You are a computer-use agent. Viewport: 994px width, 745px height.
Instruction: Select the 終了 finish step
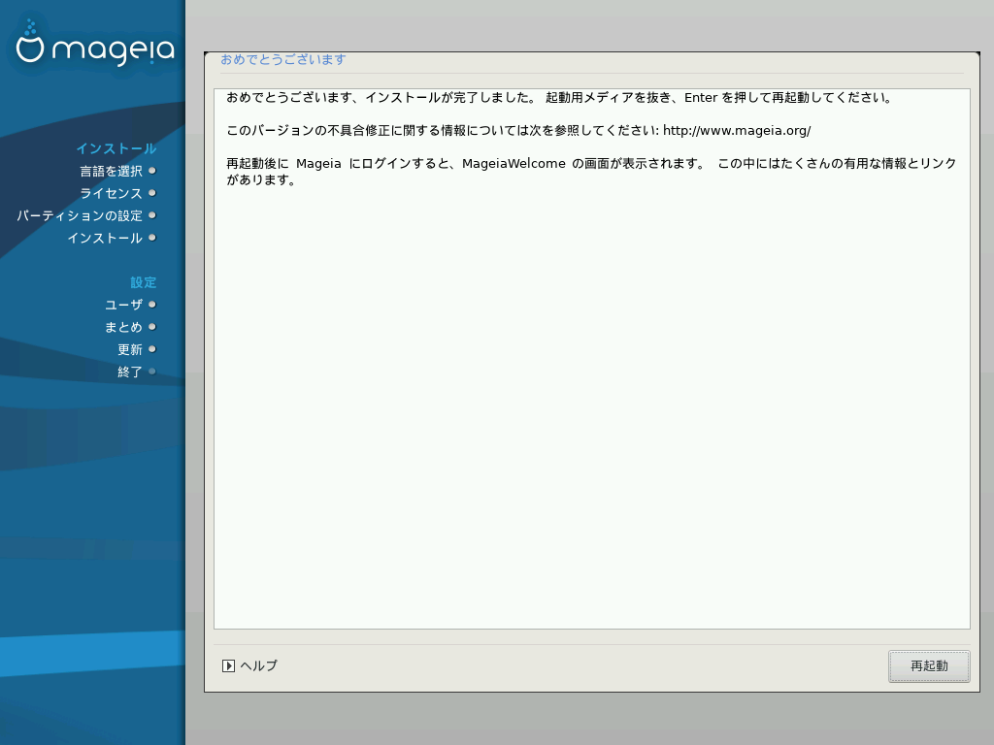(130, 372)
